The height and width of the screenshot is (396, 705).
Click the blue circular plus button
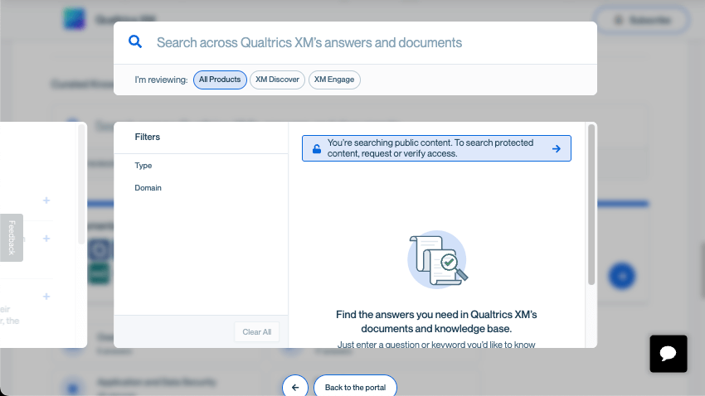[622, 276]
